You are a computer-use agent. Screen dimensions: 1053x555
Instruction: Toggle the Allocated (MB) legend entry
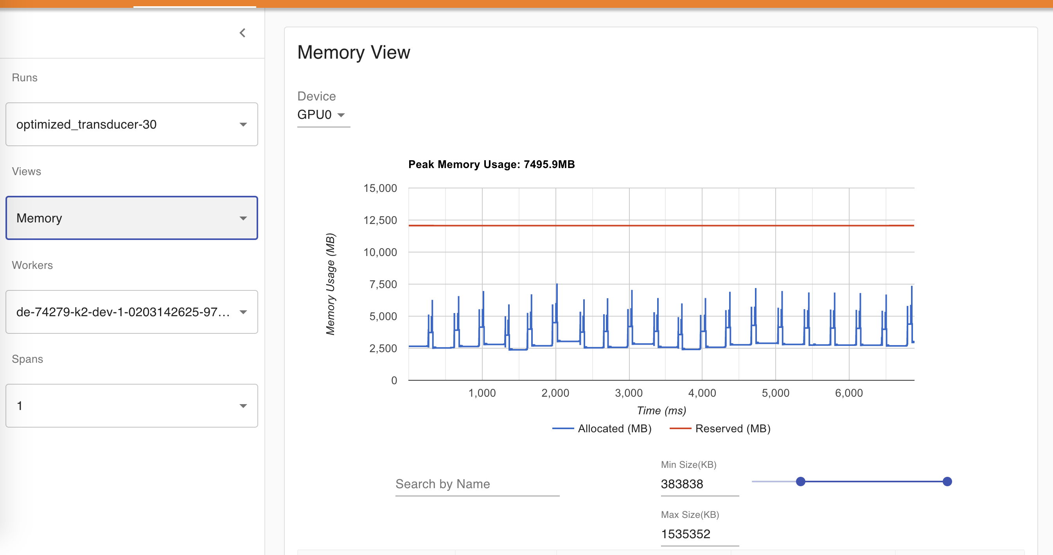pyautogui.click(x=614, y=428)
